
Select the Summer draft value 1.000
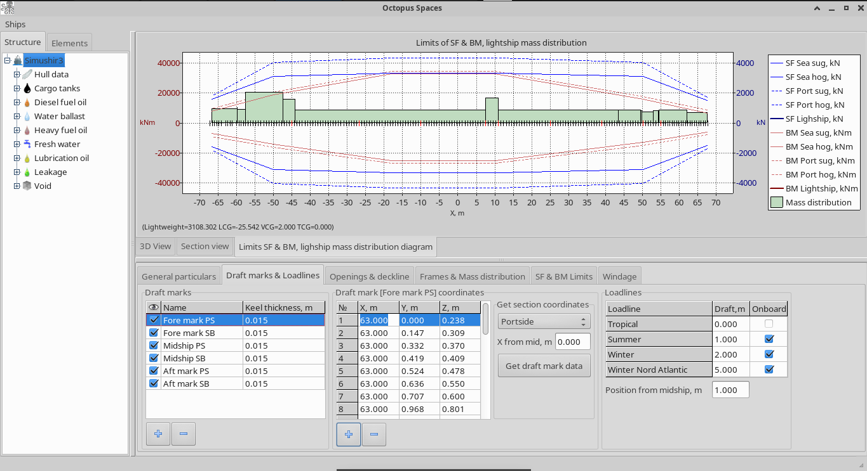tap(730, 339)
